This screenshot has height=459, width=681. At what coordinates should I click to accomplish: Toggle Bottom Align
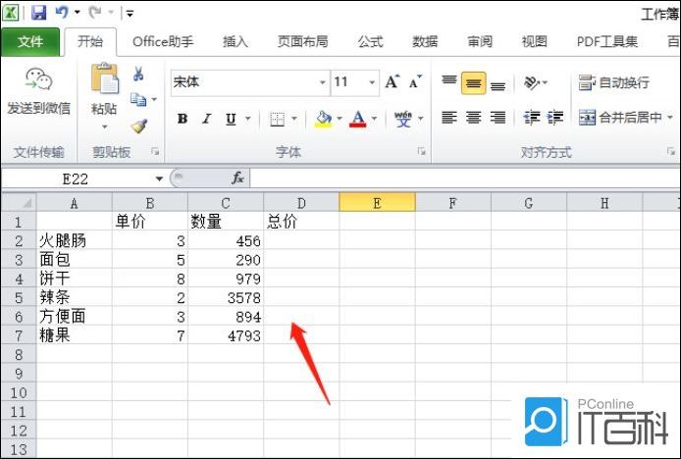(x=498, y=84)
